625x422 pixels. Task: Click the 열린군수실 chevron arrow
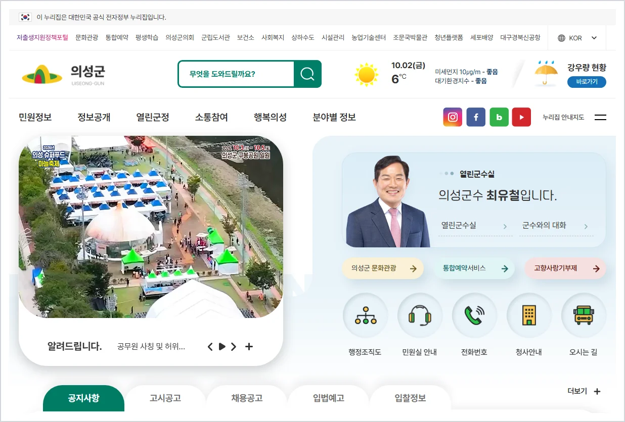pyautogui.click(x=505, y=227)
